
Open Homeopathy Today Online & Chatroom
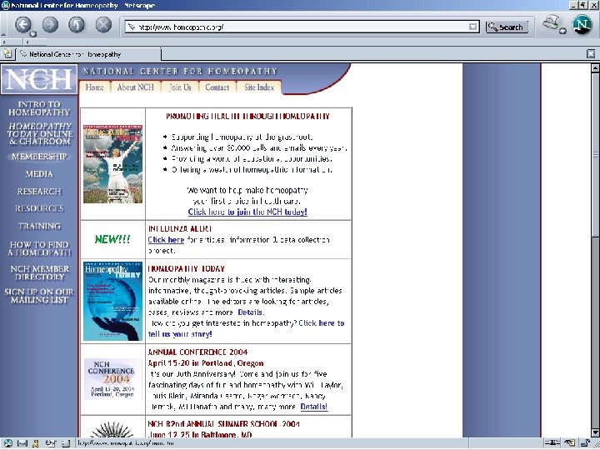point(40,134)
